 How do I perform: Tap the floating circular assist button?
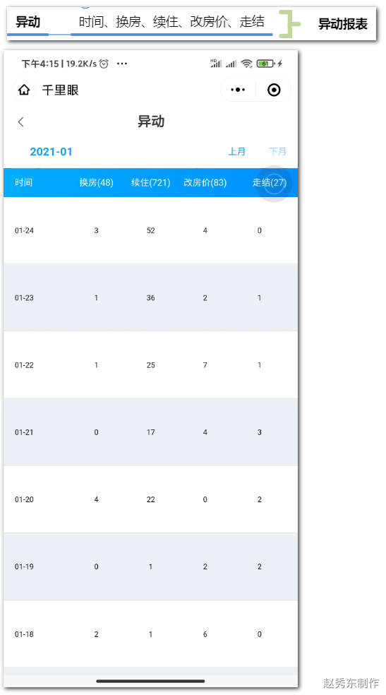(x=275, y=184)
